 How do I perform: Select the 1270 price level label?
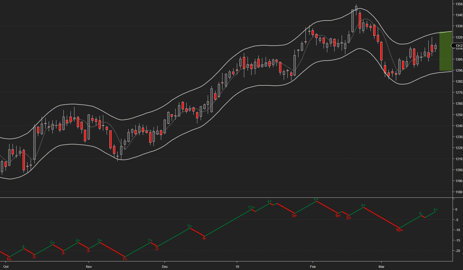tap(459, 92)
